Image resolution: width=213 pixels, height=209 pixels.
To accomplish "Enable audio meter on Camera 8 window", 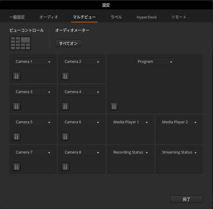I will point(65,167).
